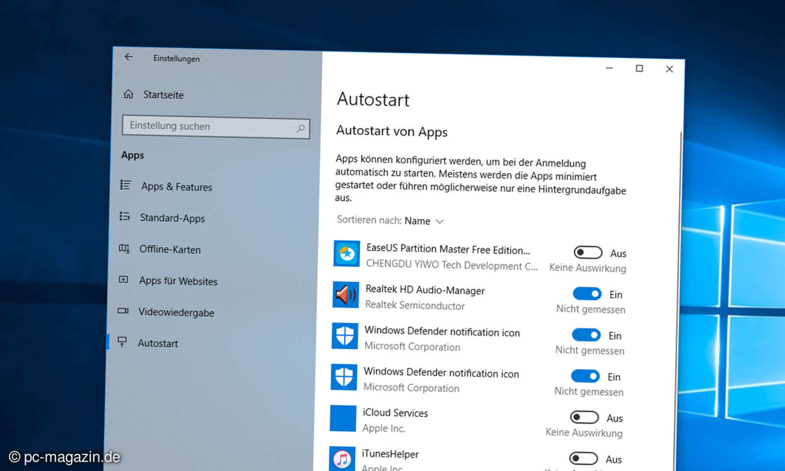
Task: Click the Autostart sidebar icon
Action: pos(123,342)
